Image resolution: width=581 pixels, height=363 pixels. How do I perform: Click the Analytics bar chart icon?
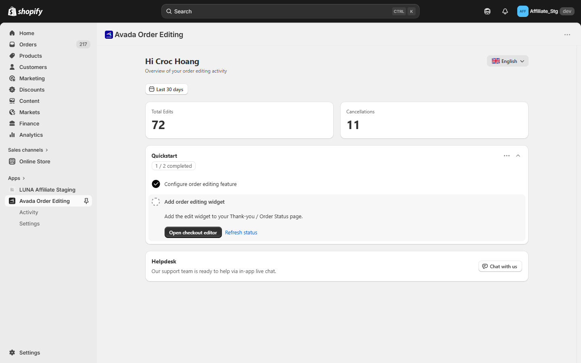12,135
